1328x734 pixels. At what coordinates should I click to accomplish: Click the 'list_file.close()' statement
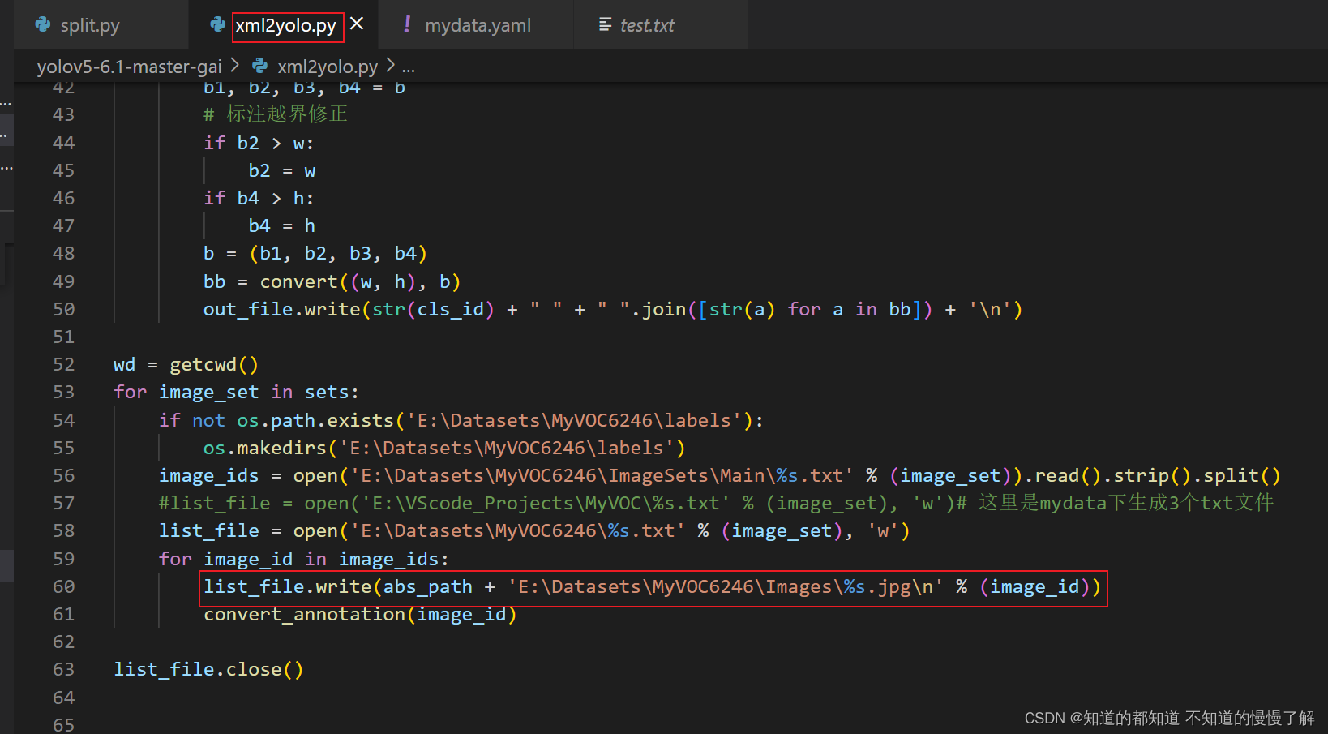click(208, 670)
